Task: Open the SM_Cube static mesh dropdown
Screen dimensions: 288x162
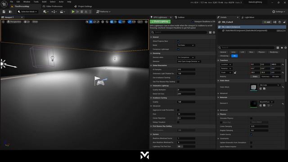Action: pos(270,85)
